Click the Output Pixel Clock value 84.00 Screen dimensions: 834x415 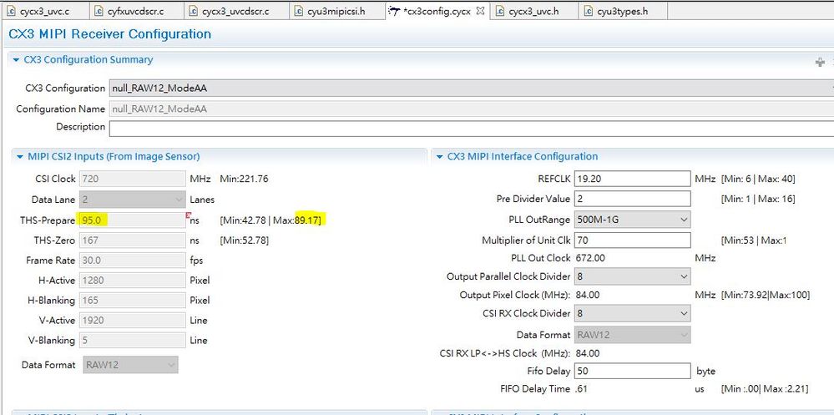tap(589, 295)
